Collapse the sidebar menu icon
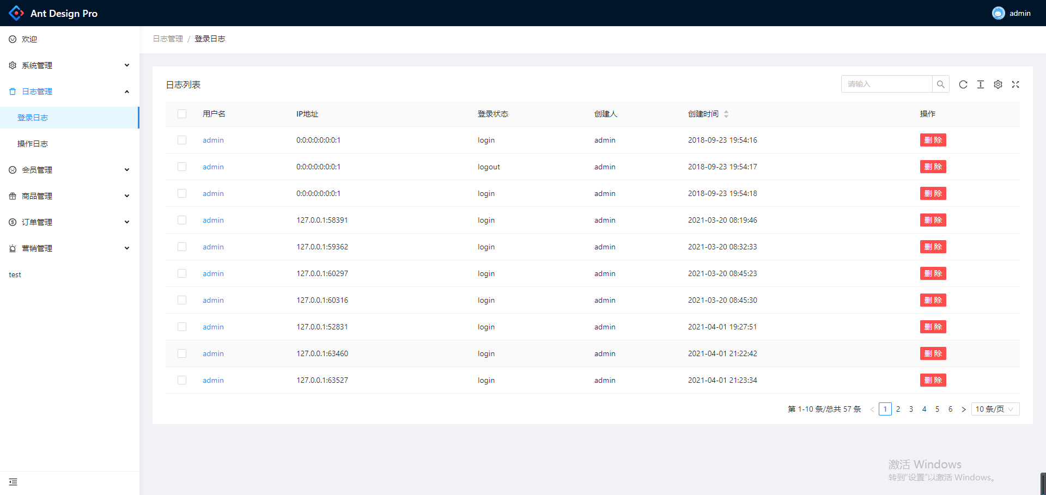 (13, 482)
